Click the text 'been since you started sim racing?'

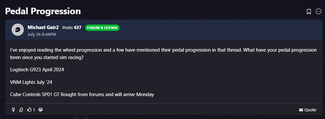[x=47, y=57]
